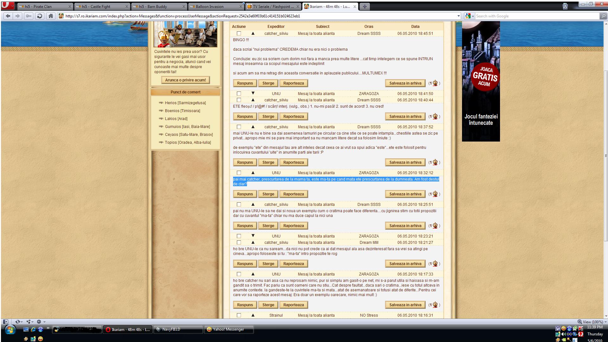Click the closed tabs trash icon
Image resolution: width=608 pixels, height=342 pixels.
point(565,6)
